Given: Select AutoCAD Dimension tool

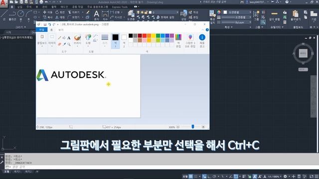Looking at the screenshot, I should point(105,15).
